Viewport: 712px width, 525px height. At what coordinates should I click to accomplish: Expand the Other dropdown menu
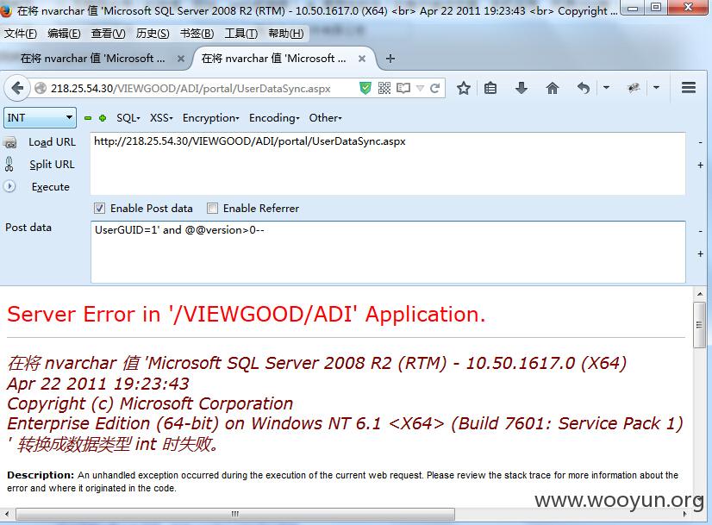point(325,118)
